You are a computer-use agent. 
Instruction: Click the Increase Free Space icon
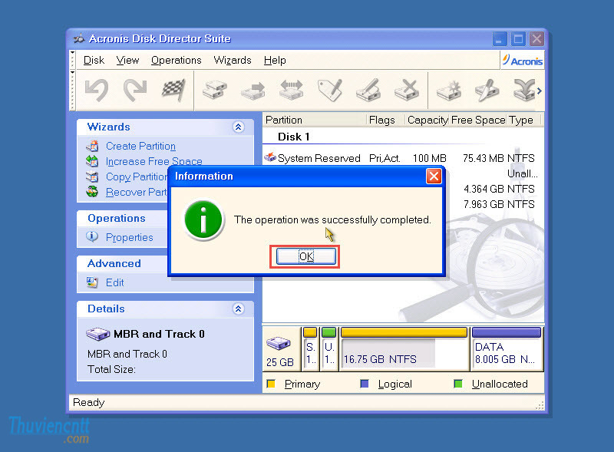click(92, 161)
